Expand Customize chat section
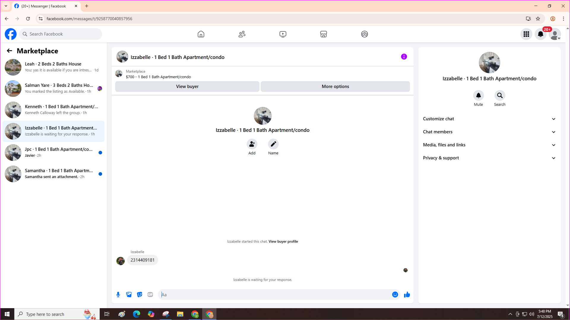Image resolution: width=570 pixels, height=320 pixels. pyautogui.click(x=489, y=119)
